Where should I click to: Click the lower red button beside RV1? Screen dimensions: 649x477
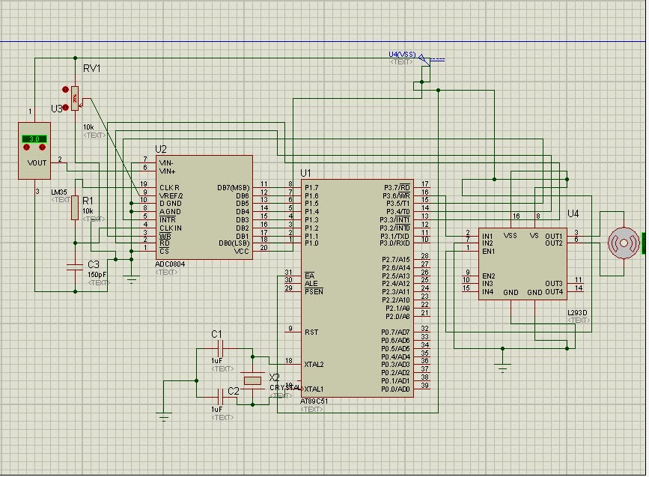65,107
